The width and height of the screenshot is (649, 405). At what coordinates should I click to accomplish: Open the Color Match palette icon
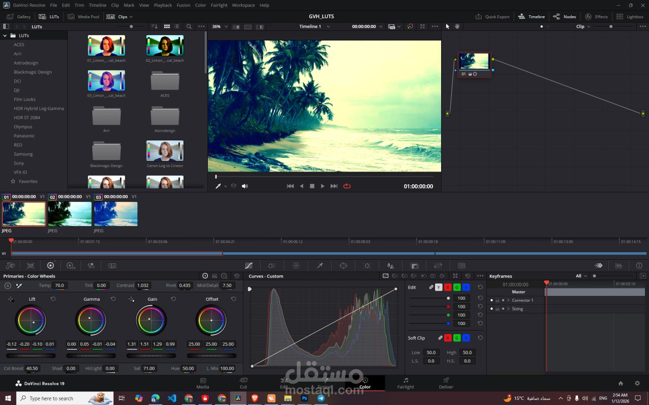click(x=30, y=265)
